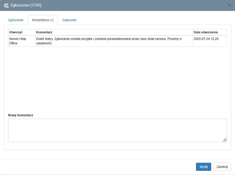
Task: Click the Nowy komentarz label
Action: coord(21,115)
